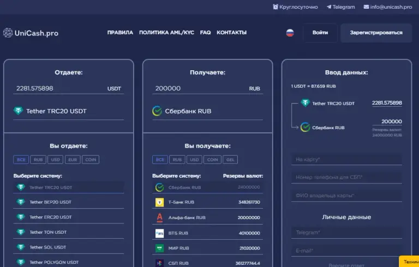Click the Зарегистрироваться button
The height and width of the screenshot is (267, 419).
tap(376, 33)
